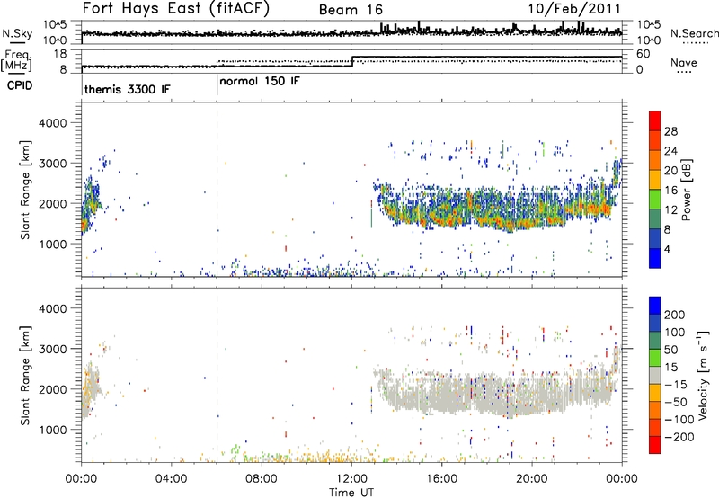
Task: Click the '50' Velocity color bar label
Action: tap(670, 350)
